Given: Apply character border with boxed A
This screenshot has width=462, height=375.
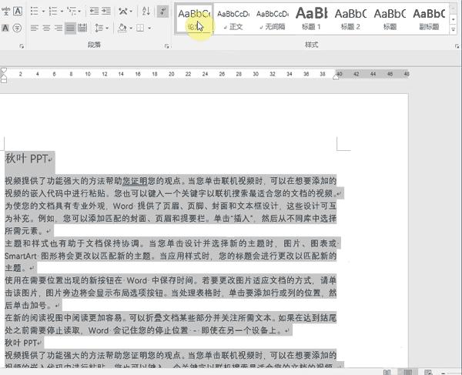Looking at the screenshot, I should click(18, 12).
